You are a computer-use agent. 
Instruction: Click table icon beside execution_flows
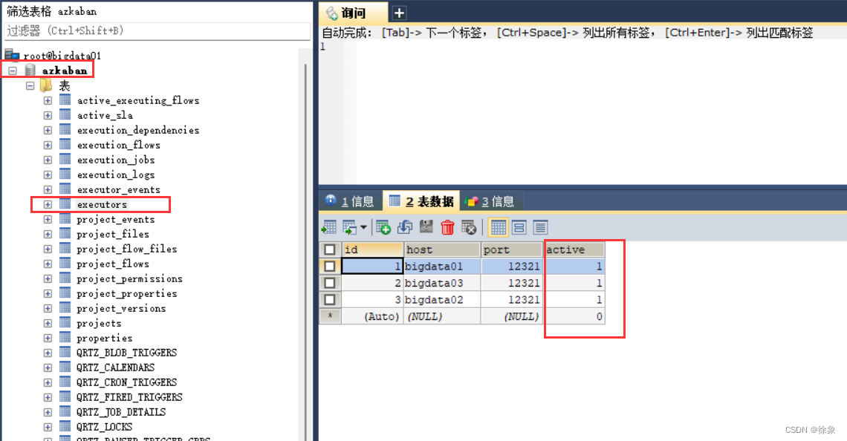pos(65,145)
